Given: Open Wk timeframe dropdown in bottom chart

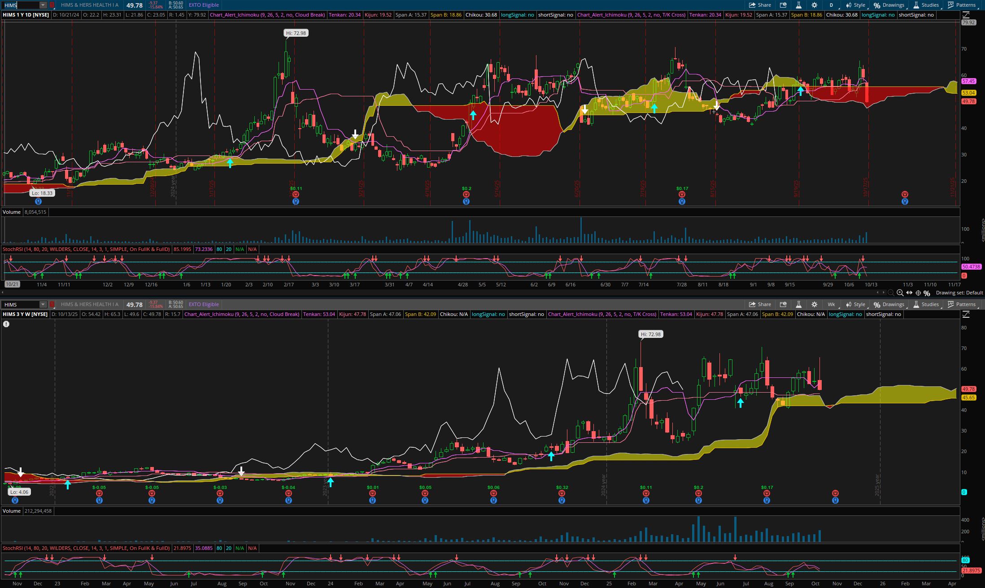Looking at the screenshot, I should click(831, 304).
